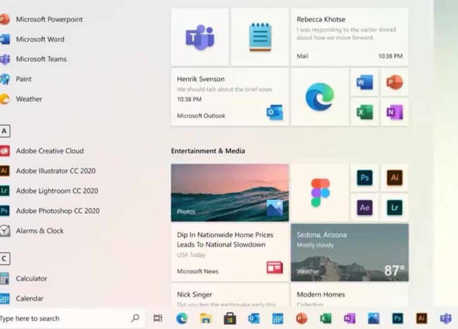Open Calendar from the app list
This screenshot has width=458, height=329.
pyautogui.click(x=22, y=298)
